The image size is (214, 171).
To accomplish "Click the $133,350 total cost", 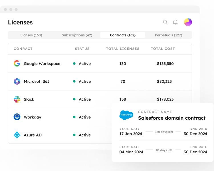I will (x=165, y=64).
